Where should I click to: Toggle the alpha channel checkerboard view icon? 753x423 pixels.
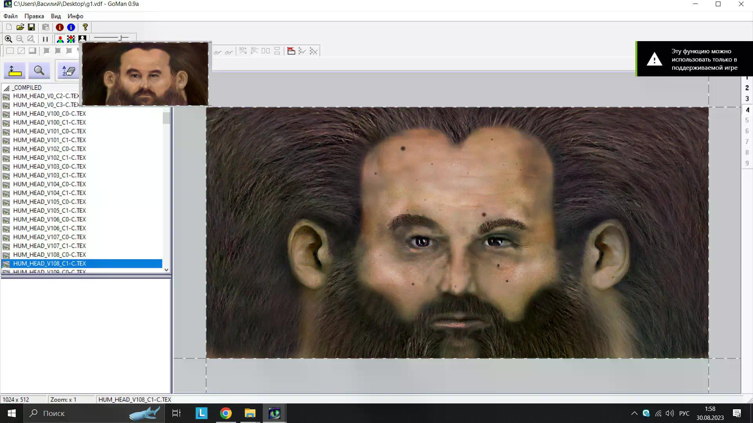71,39
